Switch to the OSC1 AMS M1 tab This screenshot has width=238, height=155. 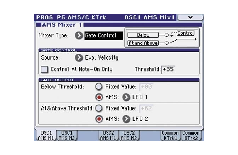click(46, 135)
